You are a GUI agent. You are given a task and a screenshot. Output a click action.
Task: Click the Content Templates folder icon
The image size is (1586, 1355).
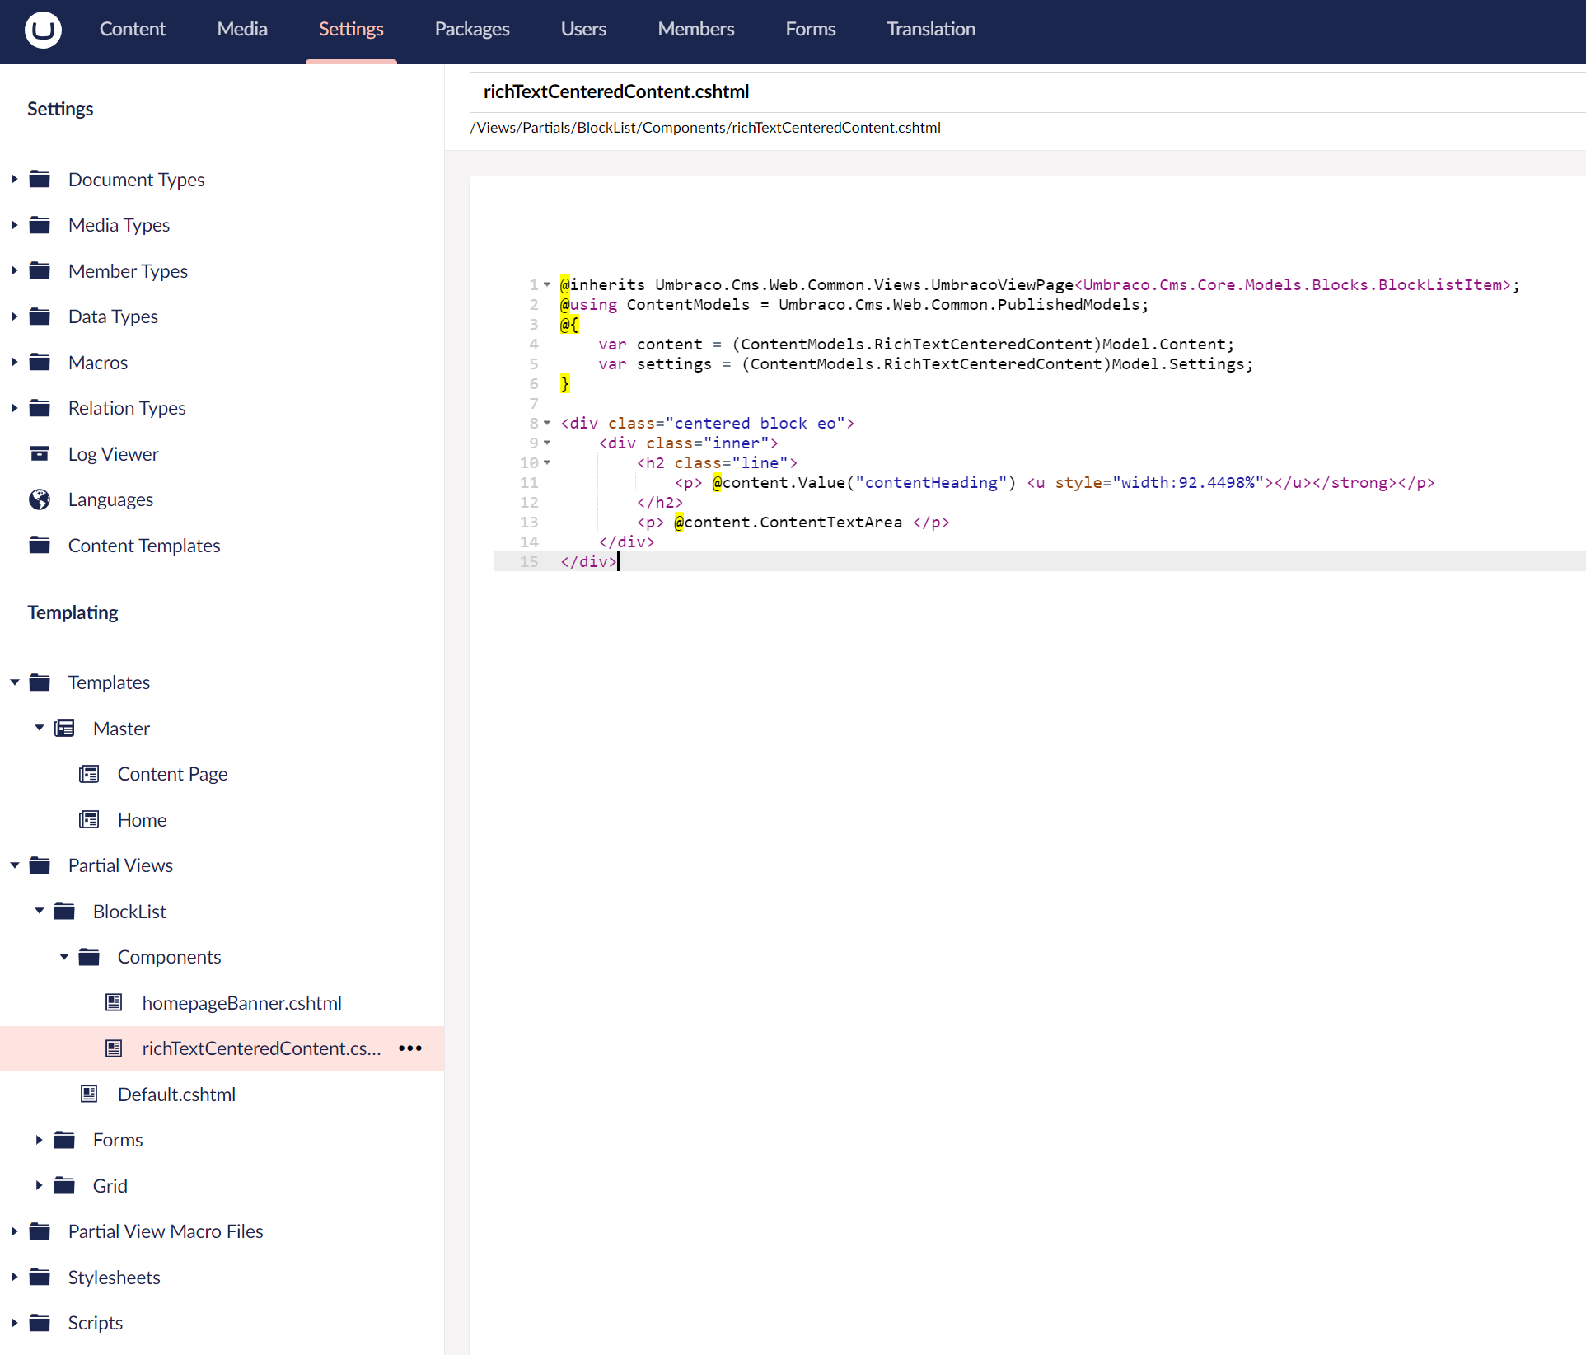pyautogui.click(x=40, y=545)
